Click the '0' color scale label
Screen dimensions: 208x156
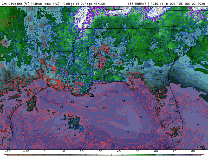(x=44, y=151)
